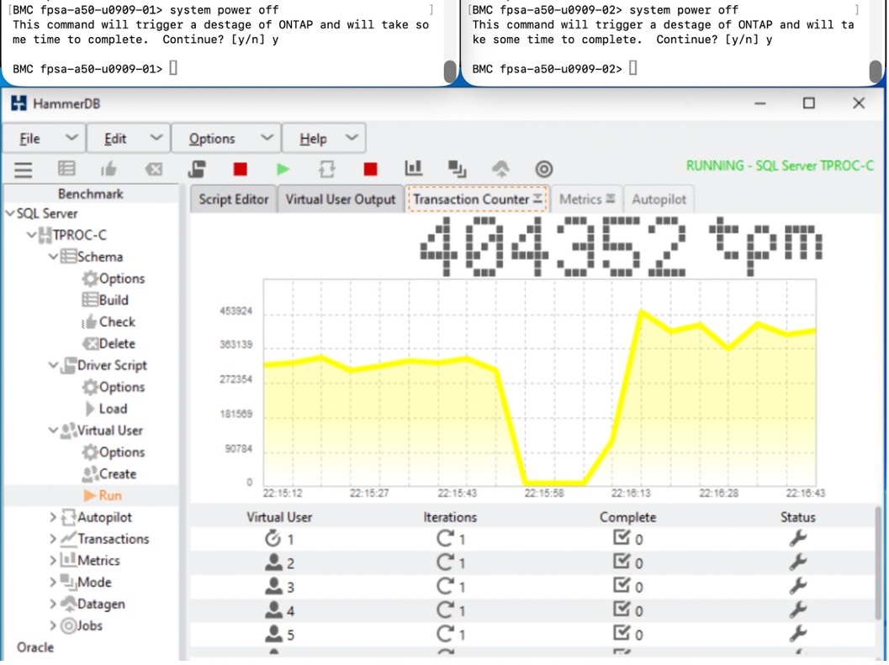Click in the fpsa-a50-u0909-01 BMC terminal prompt
The height and width of the screenshot is (665, 889).
173,69
